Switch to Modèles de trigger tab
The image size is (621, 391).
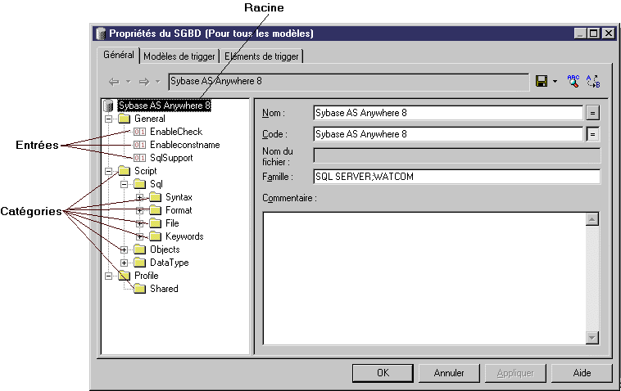[179, 56]
